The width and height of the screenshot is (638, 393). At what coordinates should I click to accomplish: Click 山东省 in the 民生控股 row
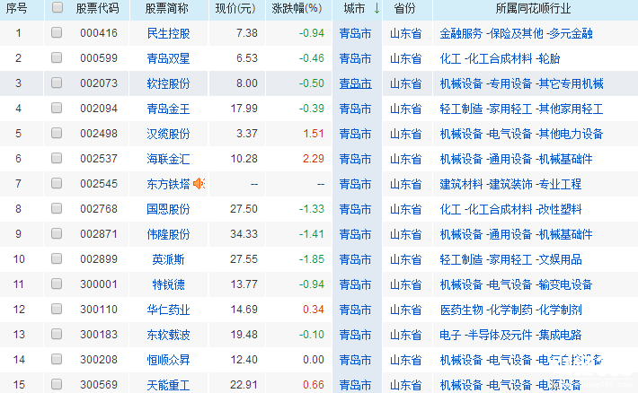click(405, 33)
